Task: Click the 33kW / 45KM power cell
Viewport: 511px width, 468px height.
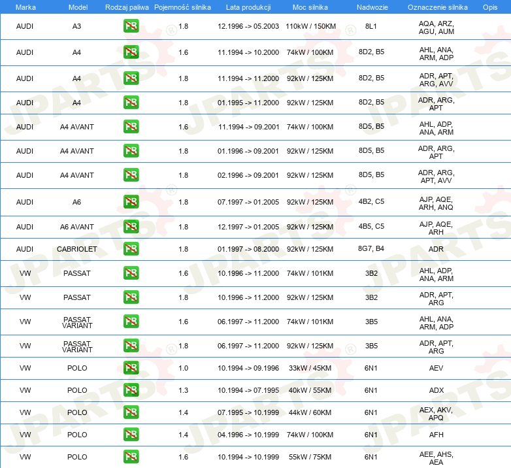Action: [x=310, y=368]
